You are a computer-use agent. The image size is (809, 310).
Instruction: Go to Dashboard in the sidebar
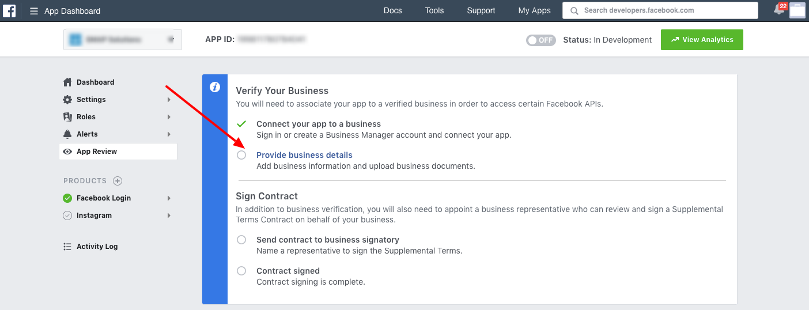pos(96,82)
